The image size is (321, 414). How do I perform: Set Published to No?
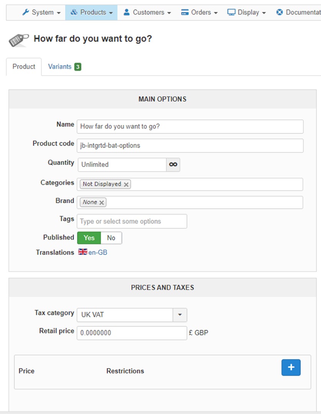coord(111,238)
